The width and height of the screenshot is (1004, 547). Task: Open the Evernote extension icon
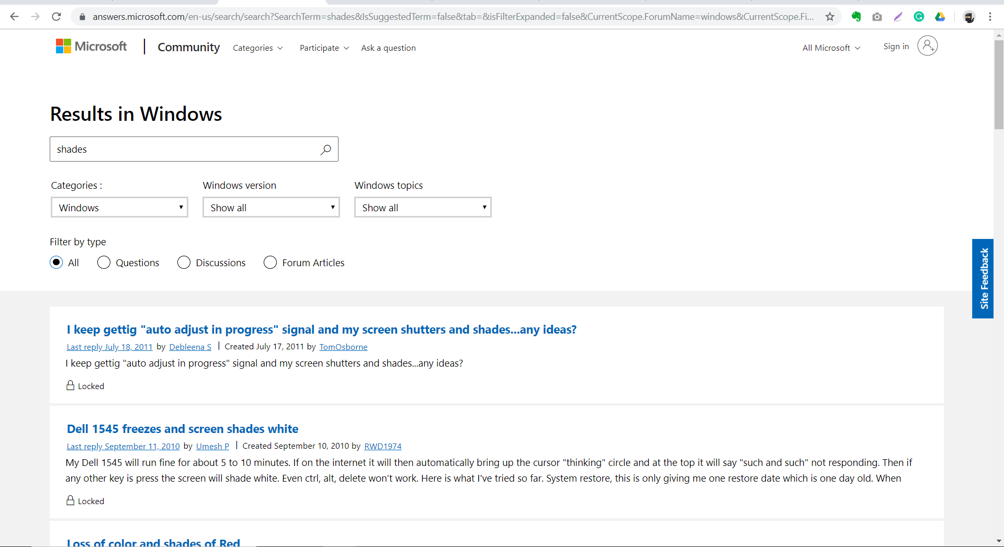[856, 17]
